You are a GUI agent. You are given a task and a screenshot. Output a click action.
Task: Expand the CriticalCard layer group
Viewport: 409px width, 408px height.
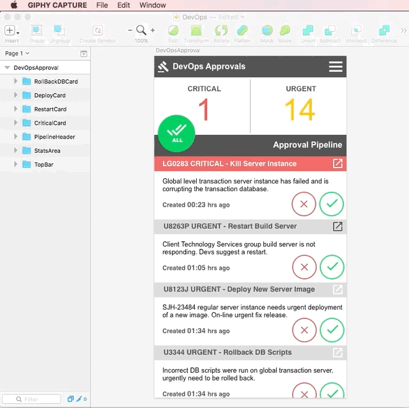coord(15,123)
